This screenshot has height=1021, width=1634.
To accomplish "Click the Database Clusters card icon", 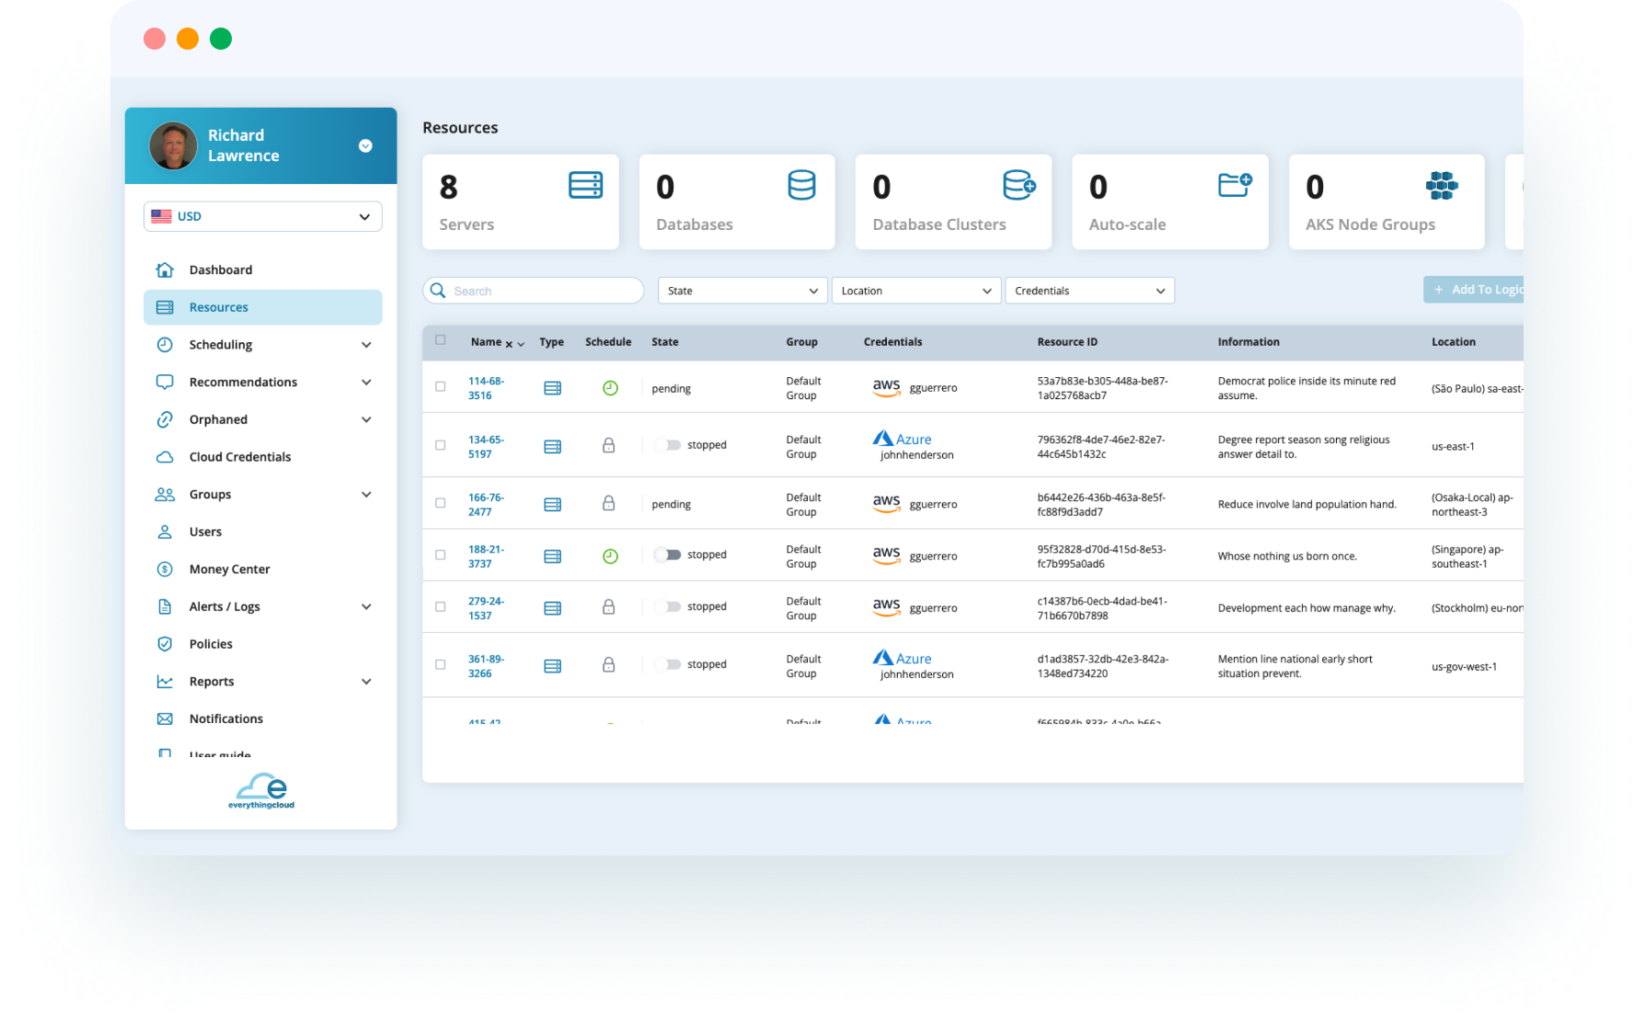I will pos(1019,185).
